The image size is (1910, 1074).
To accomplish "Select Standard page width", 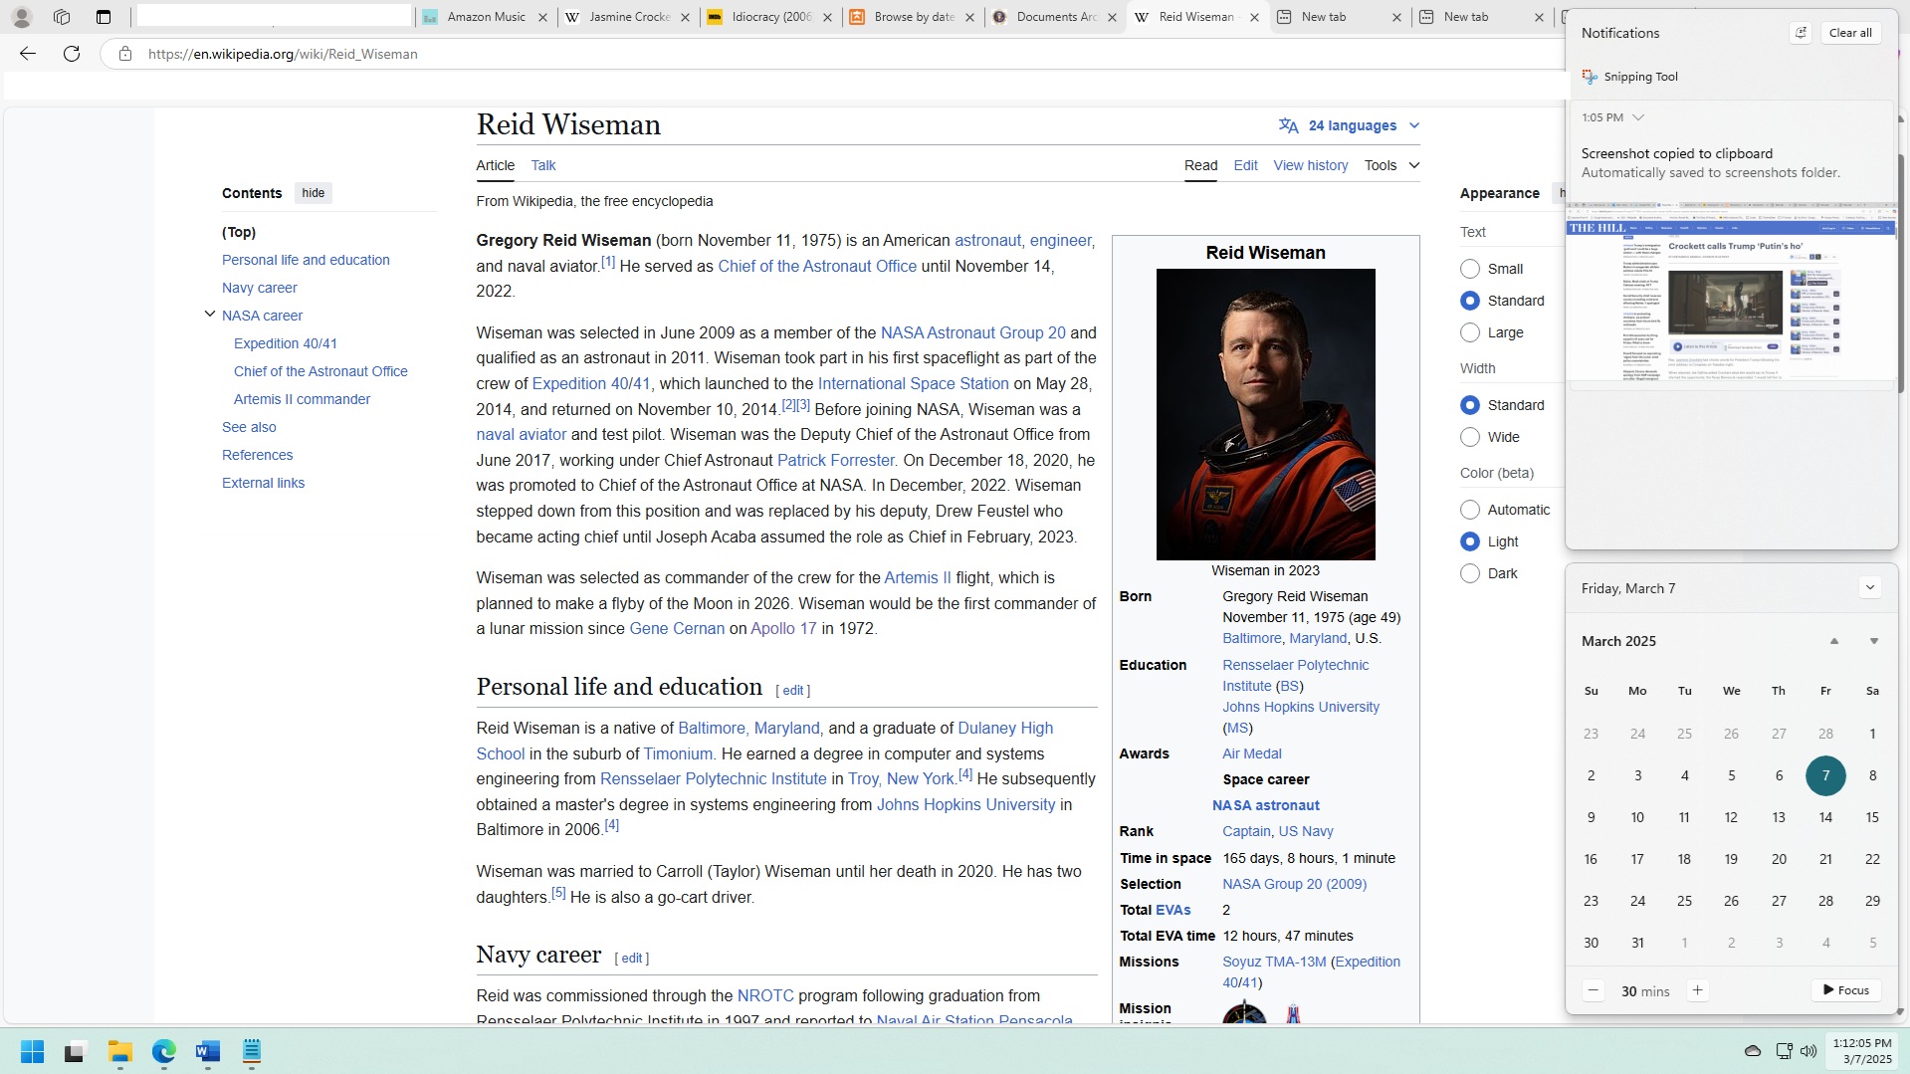I will tap(1470, 405).
